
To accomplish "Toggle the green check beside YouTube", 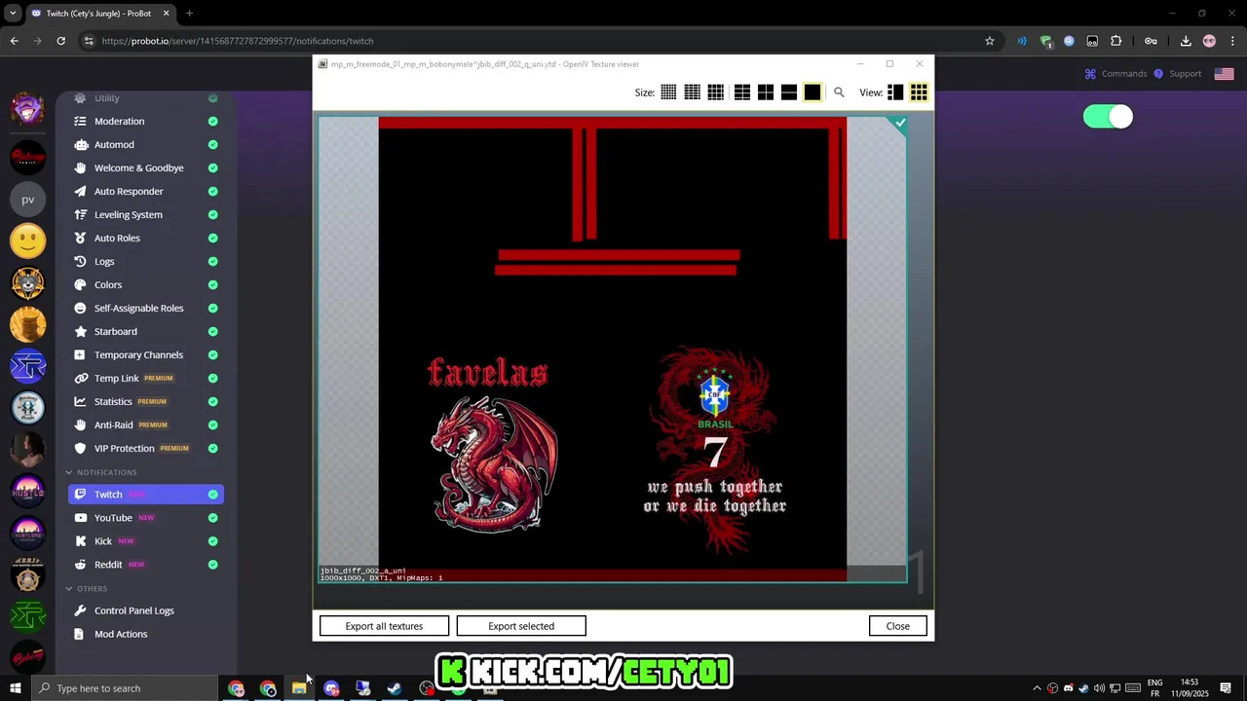I will 212,518.
